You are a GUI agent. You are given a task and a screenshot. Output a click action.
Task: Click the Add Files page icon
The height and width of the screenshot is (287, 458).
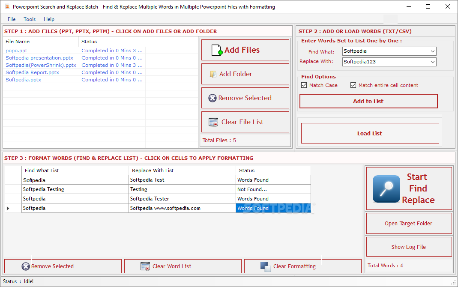tap(217, 50)
